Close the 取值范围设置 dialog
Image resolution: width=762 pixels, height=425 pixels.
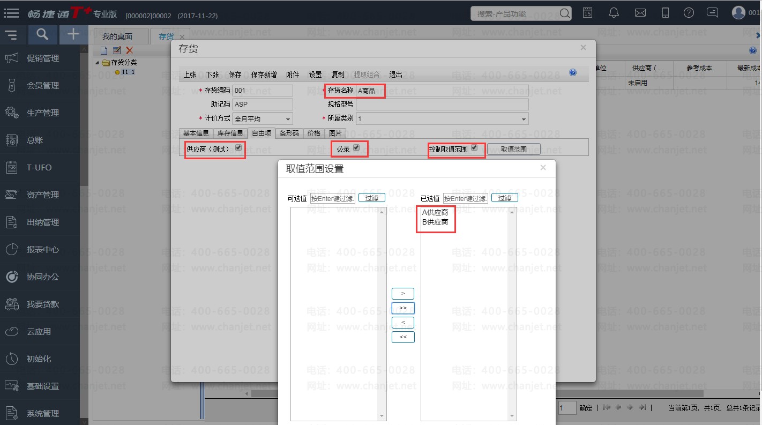(x=543, y=168)
